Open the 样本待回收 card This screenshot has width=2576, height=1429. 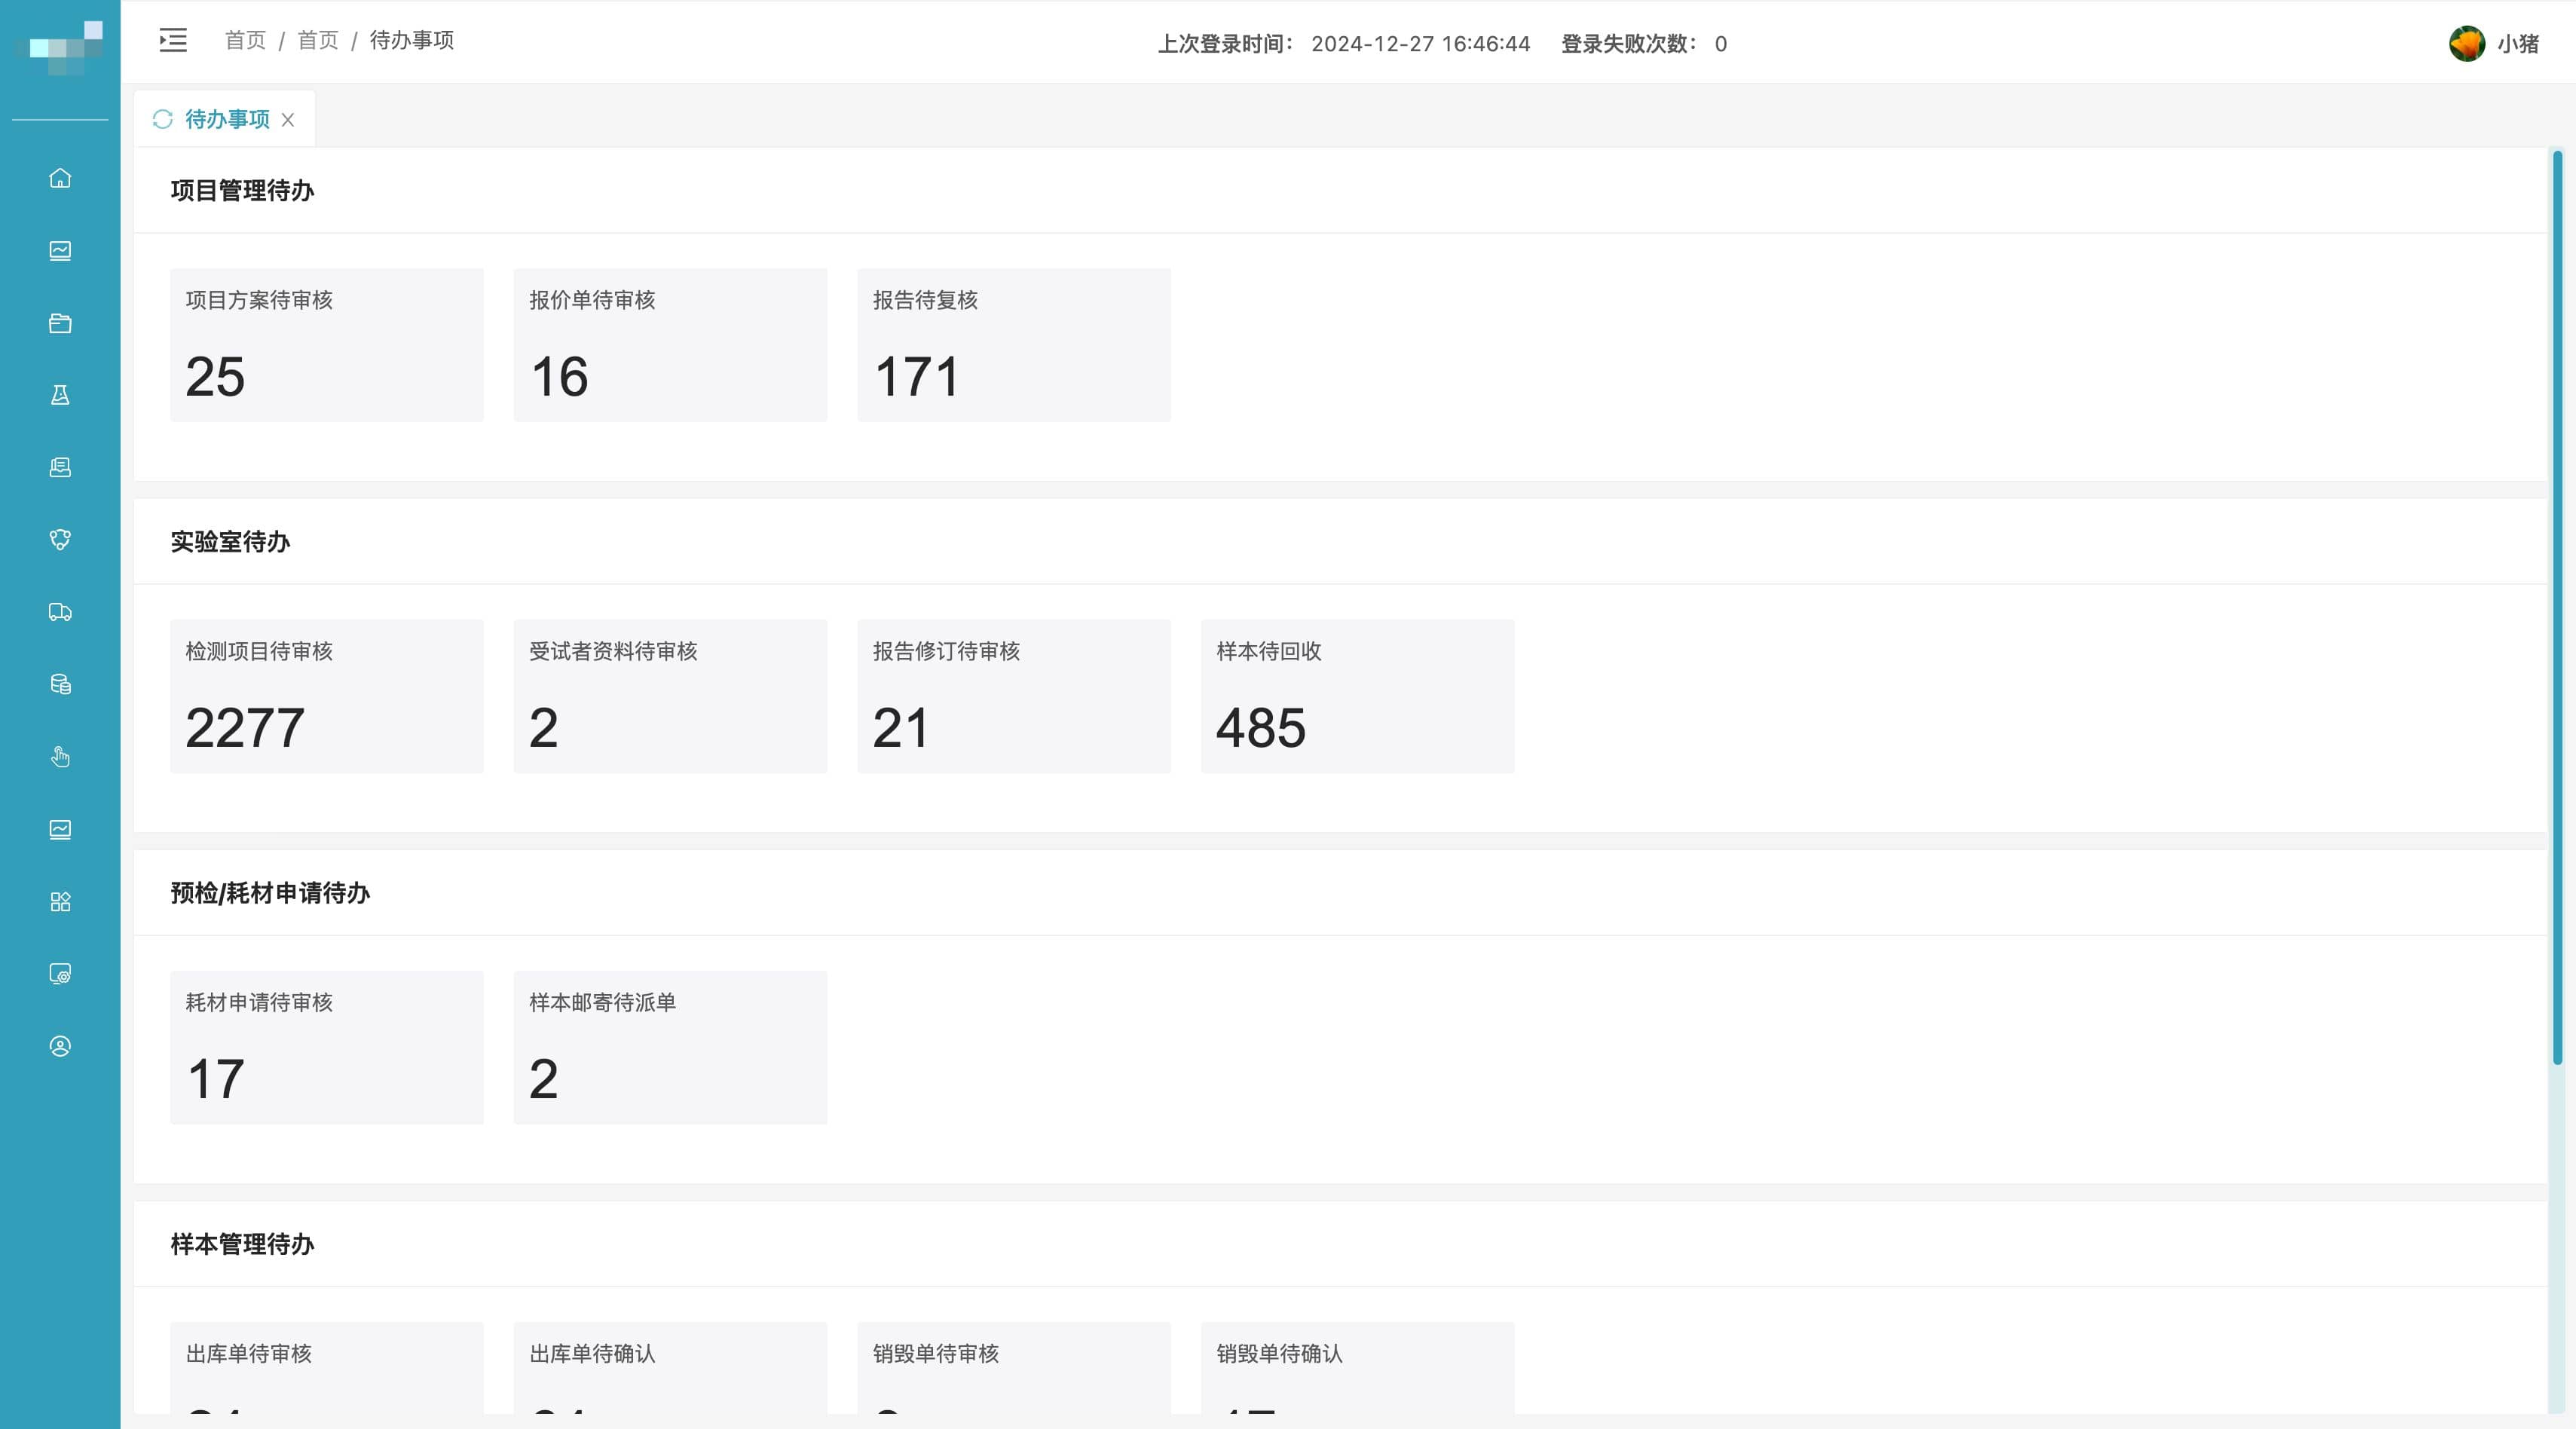(x=1357, y=696)
